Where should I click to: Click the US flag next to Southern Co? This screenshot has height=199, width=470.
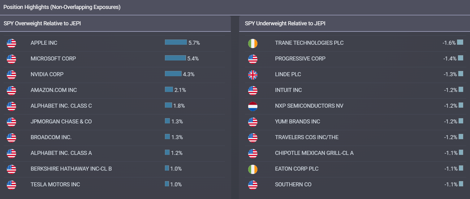coord(252,185)
